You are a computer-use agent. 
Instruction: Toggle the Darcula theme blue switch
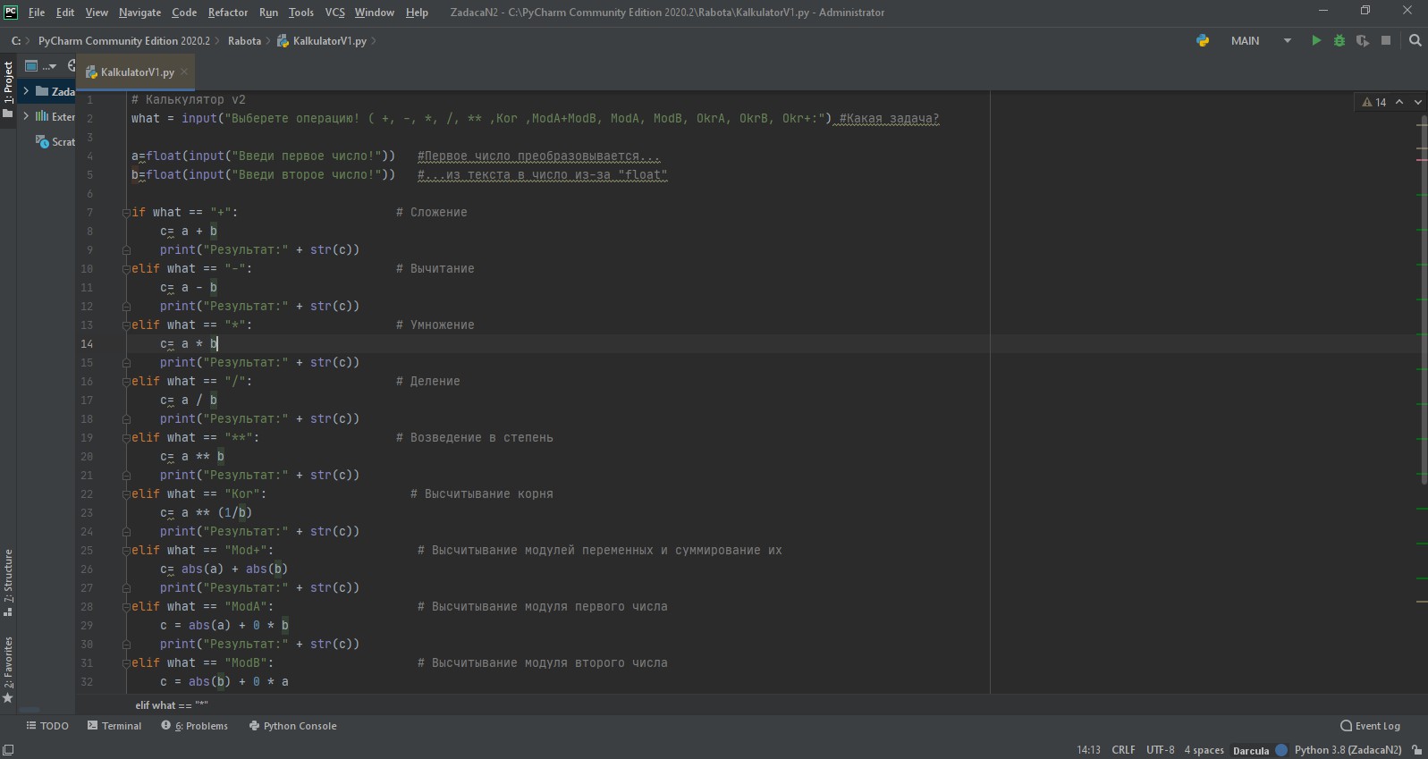1280,750
